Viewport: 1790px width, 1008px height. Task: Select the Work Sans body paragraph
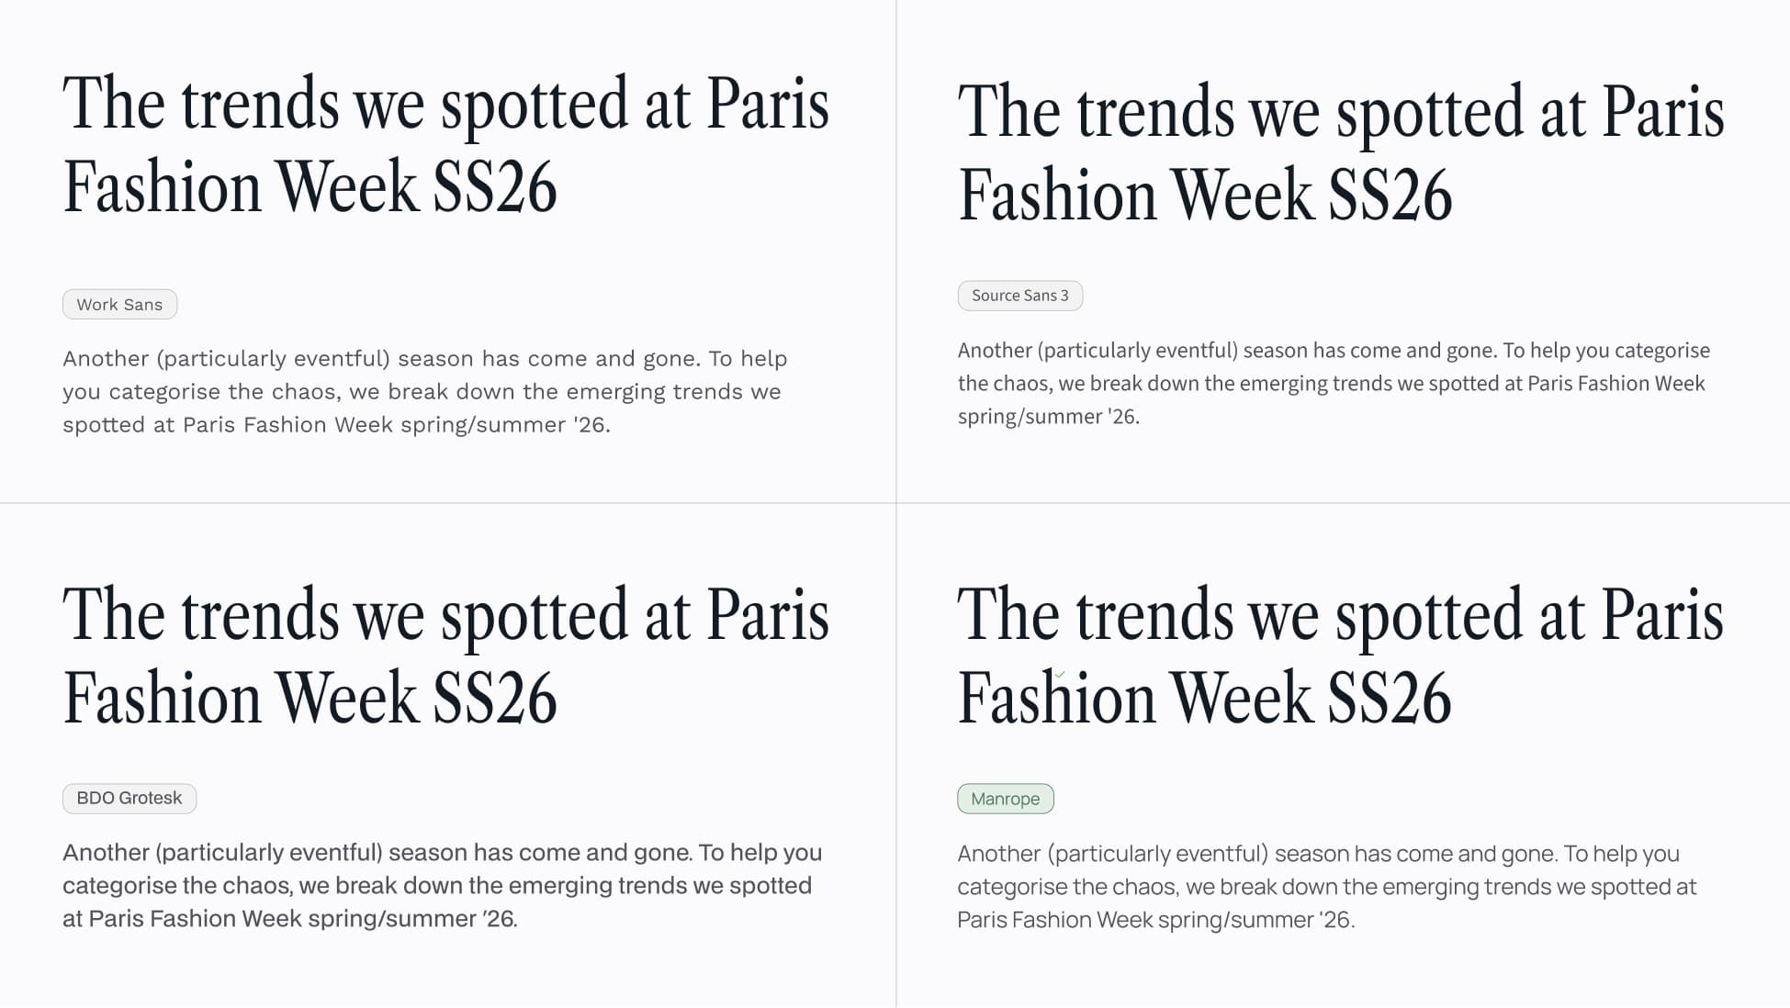[425, 391]
